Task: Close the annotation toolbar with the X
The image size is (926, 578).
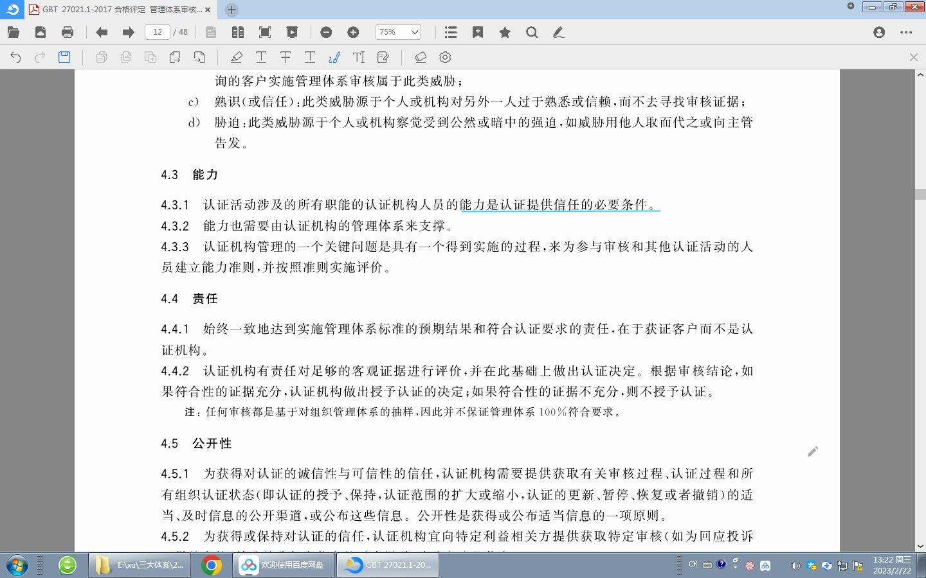Action: pos(914,57)
